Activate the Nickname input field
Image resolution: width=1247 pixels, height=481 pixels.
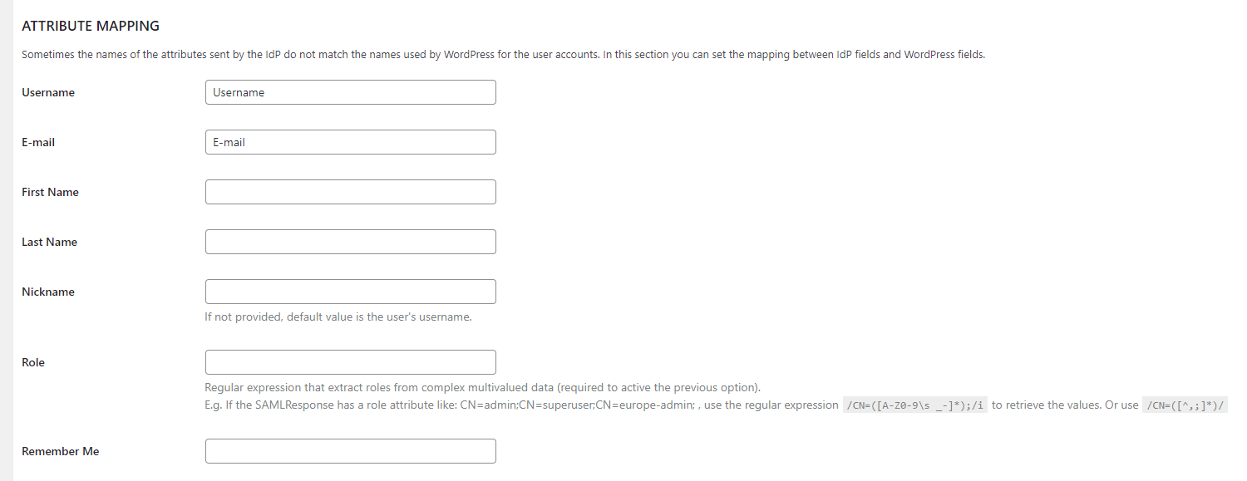[x=350, y=292]
